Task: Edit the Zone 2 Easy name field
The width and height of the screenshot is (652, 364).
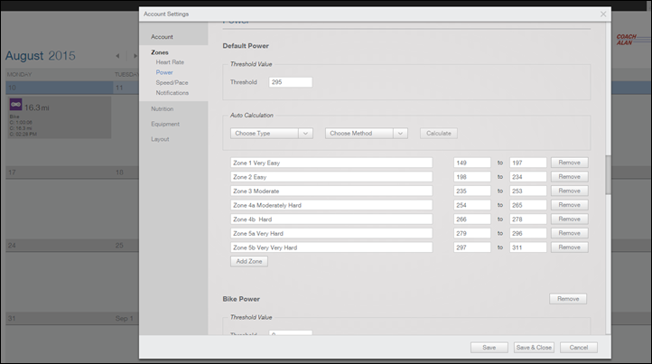Action: 331,177
